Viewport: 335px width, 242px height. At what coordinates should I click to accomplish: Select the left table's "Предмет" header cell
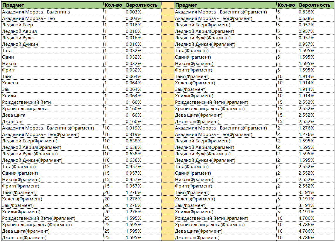tap(52, 5)
